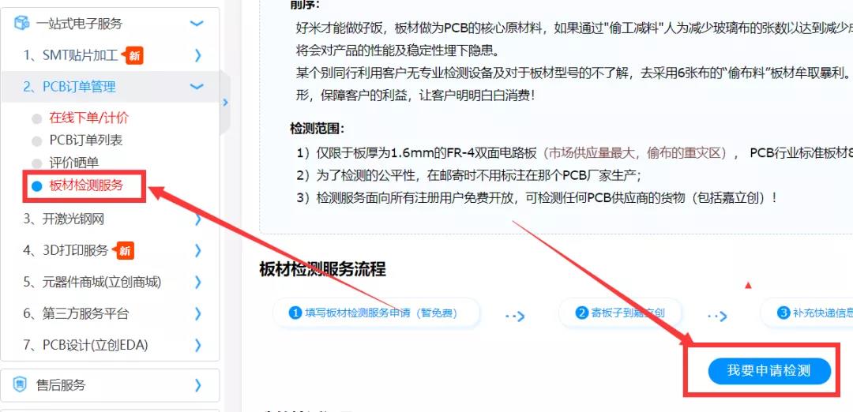
Task: Click the step 1 number icon in flow
Action: click(295, 313)
